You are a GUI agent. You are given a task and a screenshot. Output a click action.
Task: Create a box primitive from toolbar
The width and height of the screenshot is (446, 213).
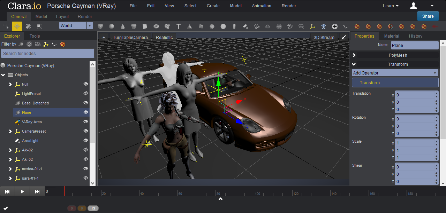(x=100, y=26)
